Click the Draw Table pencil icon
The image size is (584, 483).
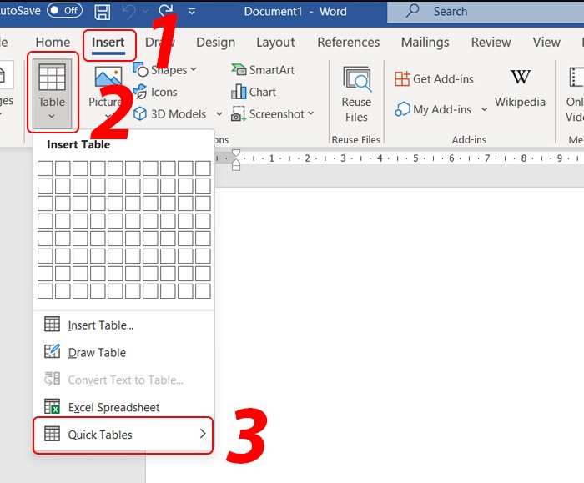click(52, 351)
